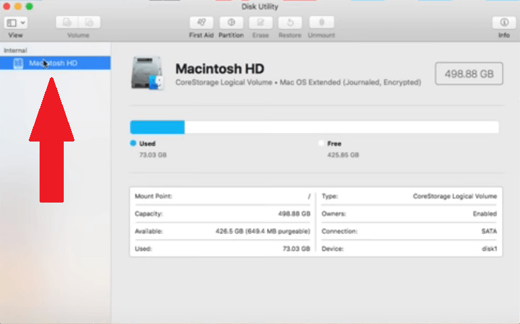Click the blue Used legend dot
Viewport: 520px width, 324px height.
[133, 143]
